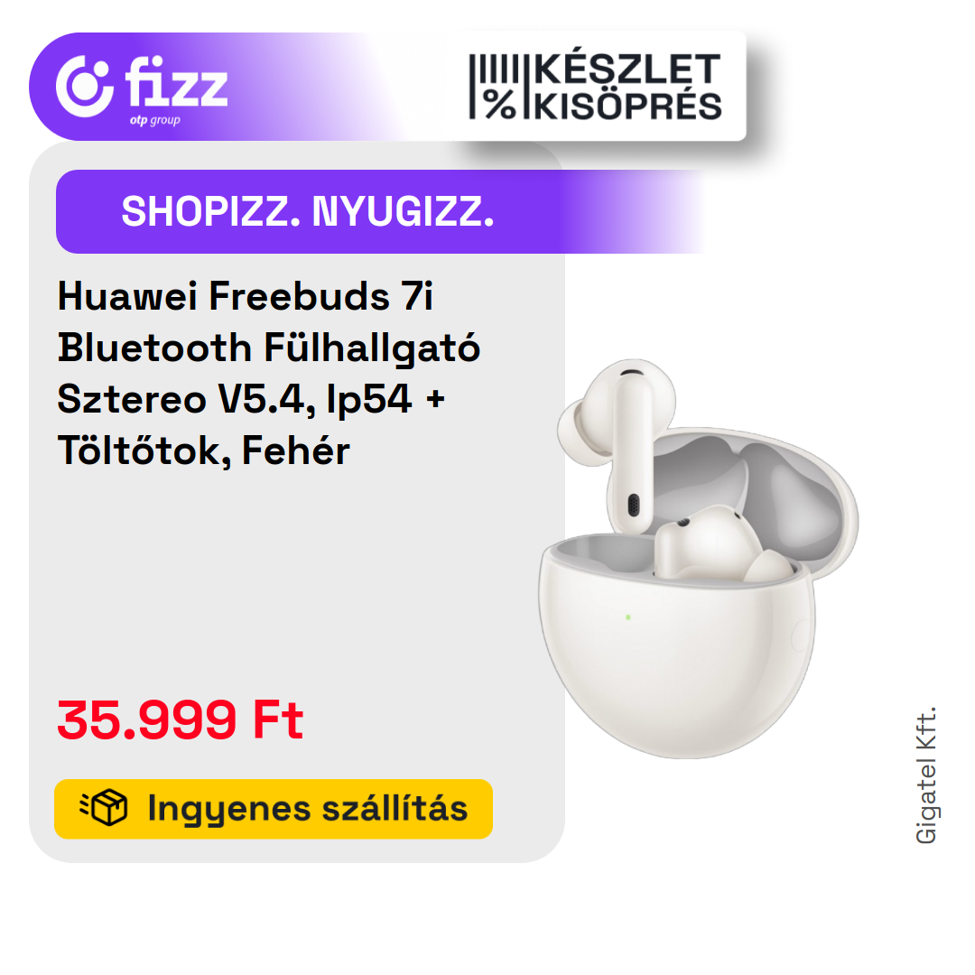Click the KÉSZLET KISÖPRÉS badge text
Viewport: 975px width, 975px height.
[x=627, y=87]
